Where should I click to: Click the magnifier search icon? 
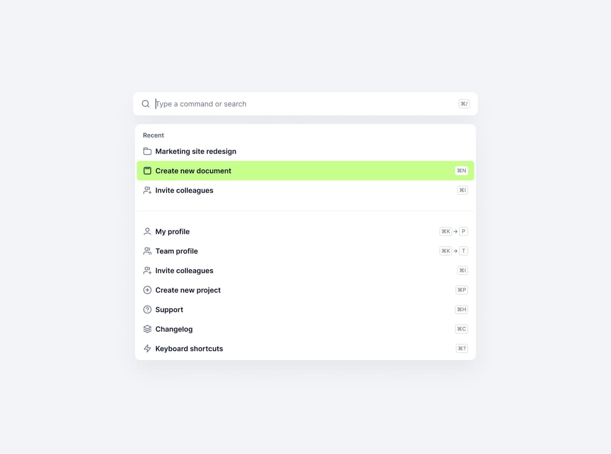(x=146, y=104)
